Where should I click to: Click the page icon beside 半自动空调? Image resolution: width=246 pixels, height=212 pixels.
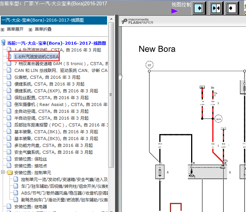pyautogui.click(x=9, y=118)
